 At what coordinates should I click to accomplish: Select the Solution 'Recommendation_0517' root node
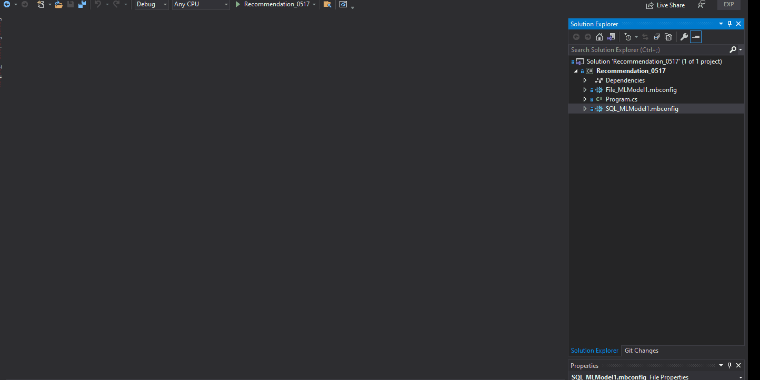[x=654, y=61]
